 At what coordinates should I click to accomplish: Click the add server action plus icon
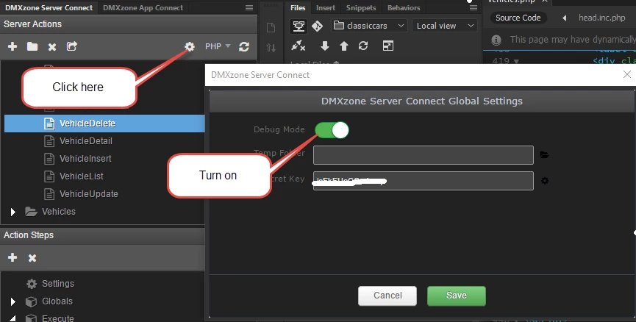[12, 46]
